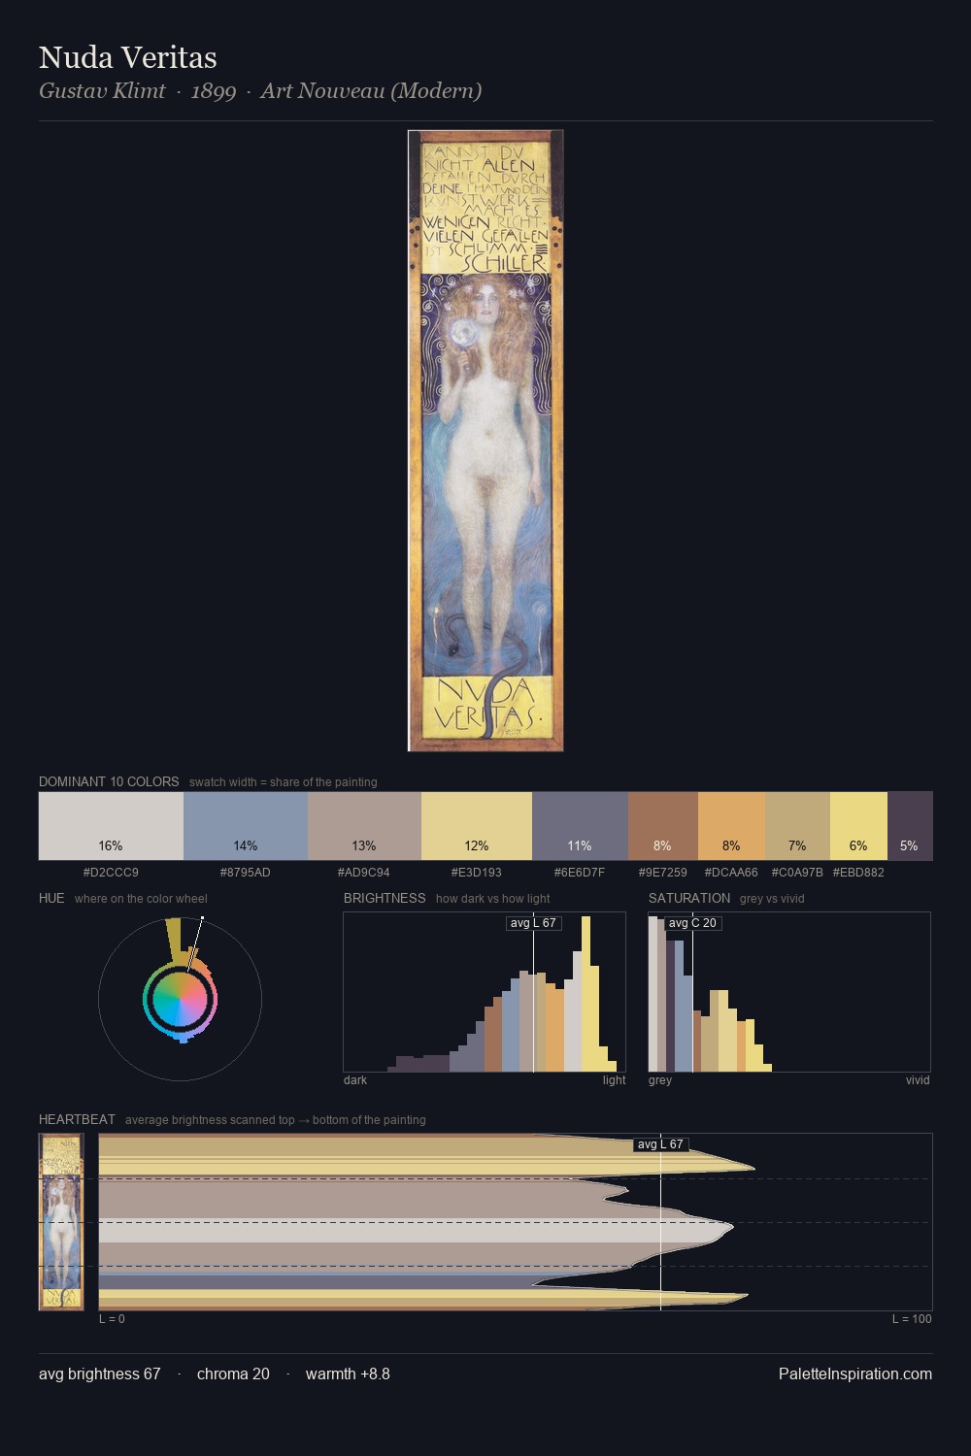
Task: Click DOMINANT 10 COLORS heading
Action: pyautogui.click(x=109, y=781)
